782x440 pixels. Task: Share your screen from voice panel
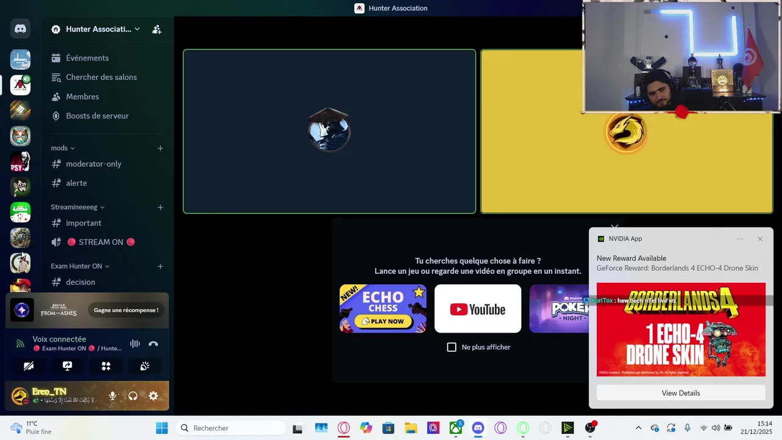click(67, 365)
